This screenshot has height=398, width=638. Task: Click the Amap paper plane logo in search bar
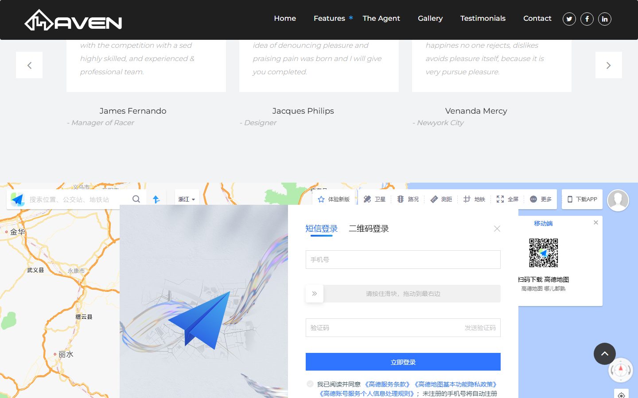[18, 199]
